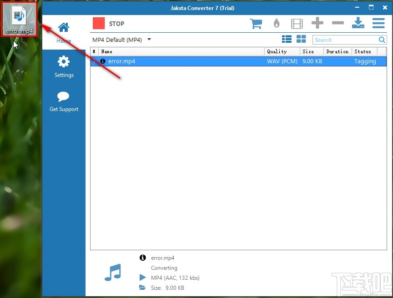Viewport: 393px width, 298px height.
Task: Click the Tagging status cell
Action: (x=365, y=61)
